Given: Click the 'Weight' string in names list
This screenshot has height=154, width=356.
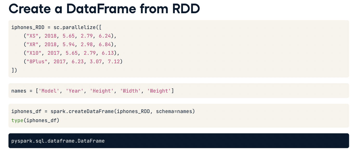Looking at the screenshot, I should (x=159, y=91).
